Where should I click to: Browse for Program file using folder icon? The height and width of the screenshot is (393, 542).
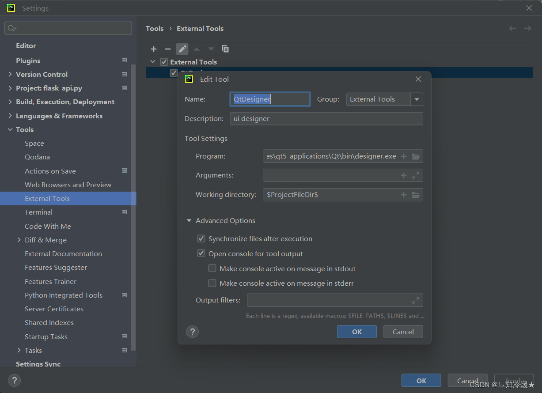tap(416, 156)
